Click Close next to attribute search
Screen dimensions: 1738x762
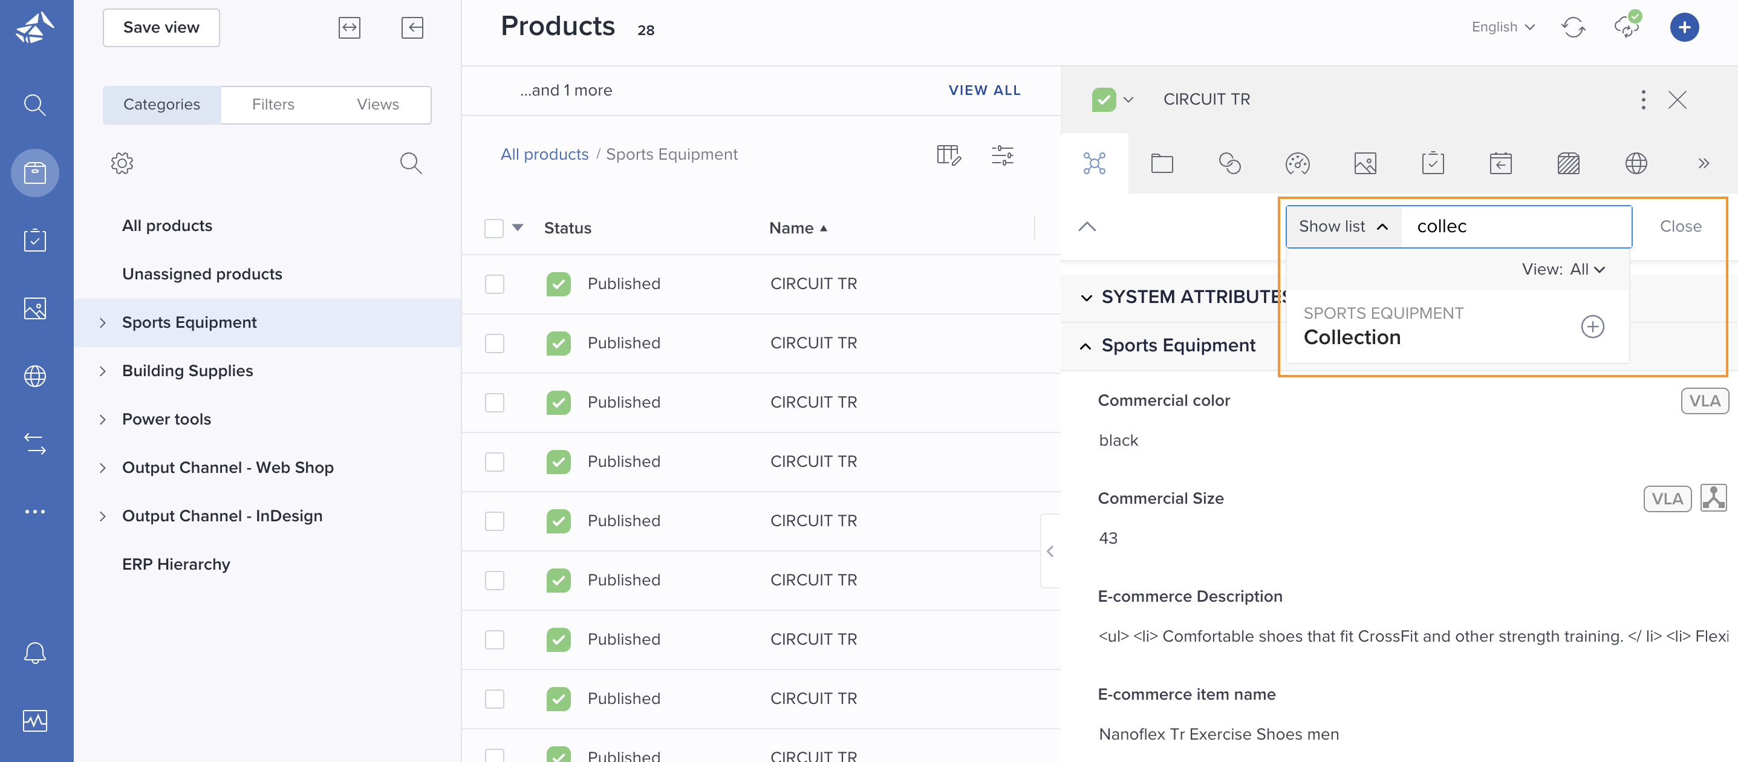[x=1681, y=227]
